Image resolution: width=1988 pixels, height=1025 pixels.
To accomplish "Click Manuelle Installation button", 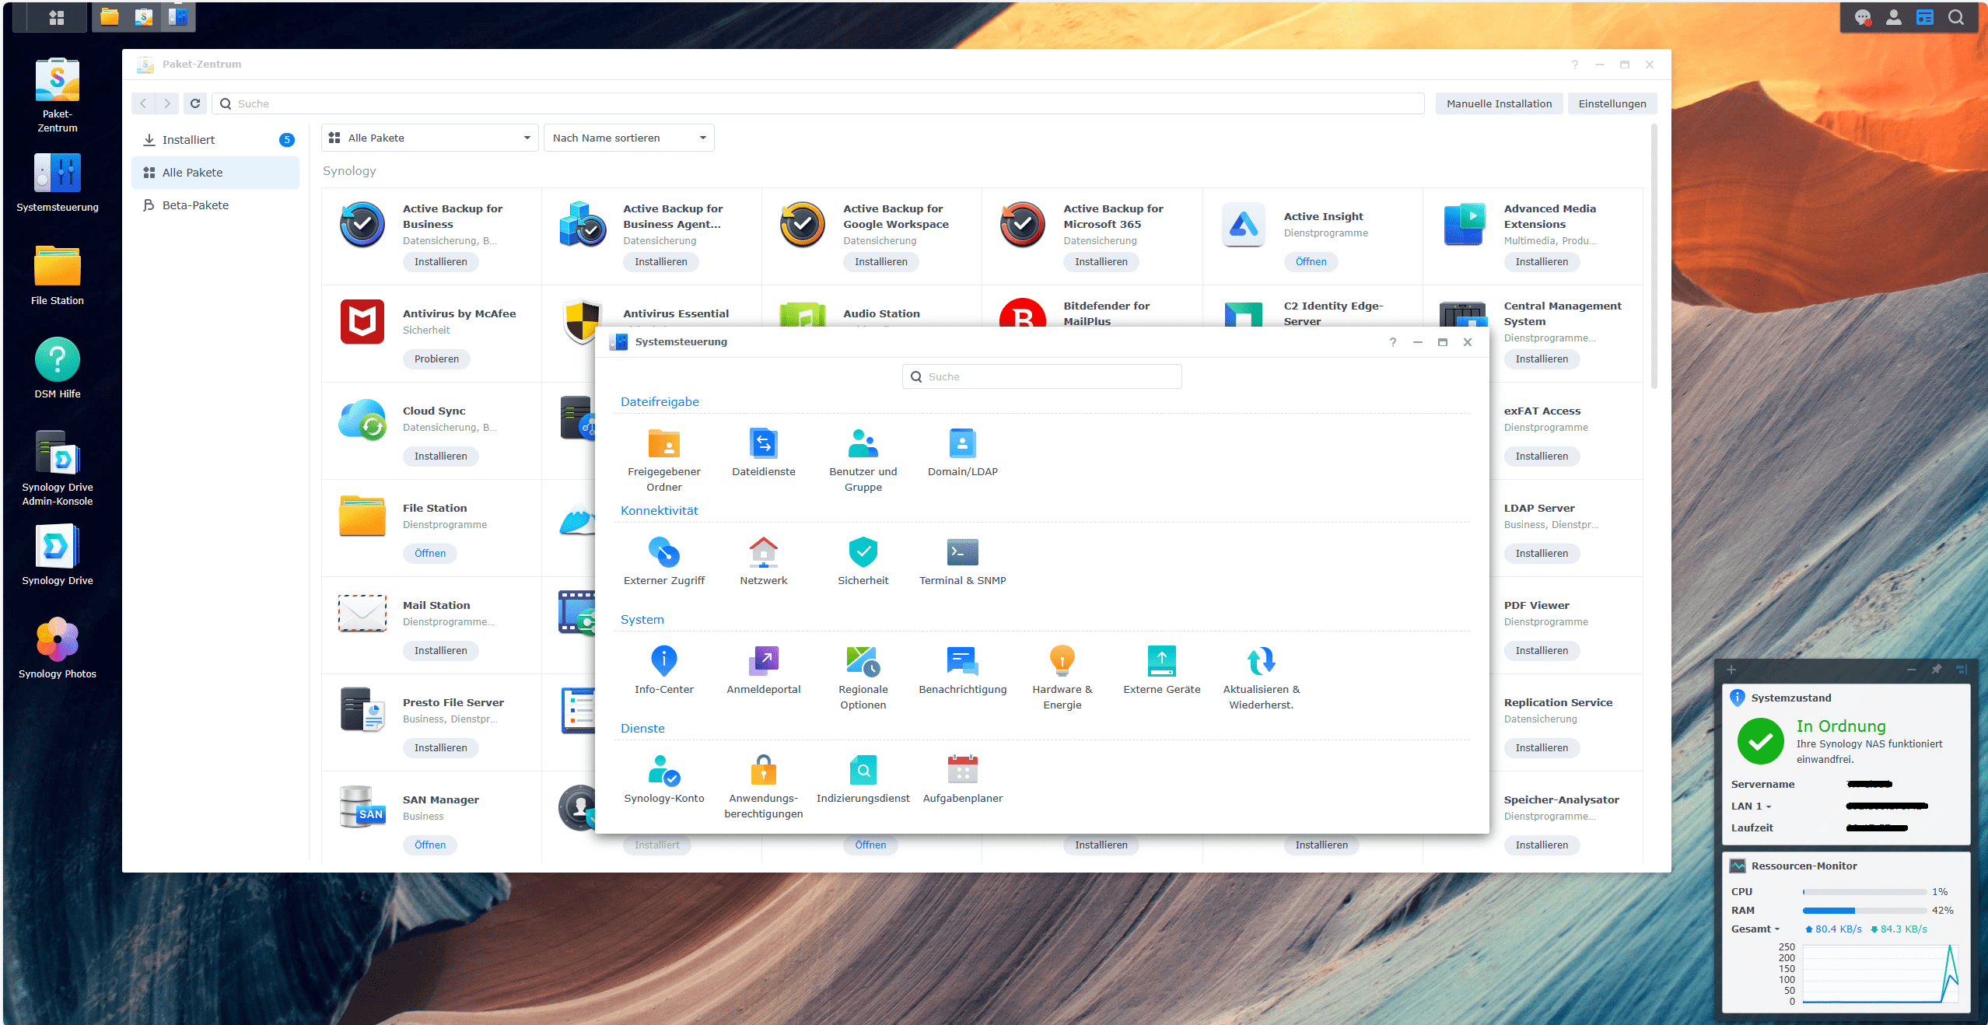I will 1498,103.
